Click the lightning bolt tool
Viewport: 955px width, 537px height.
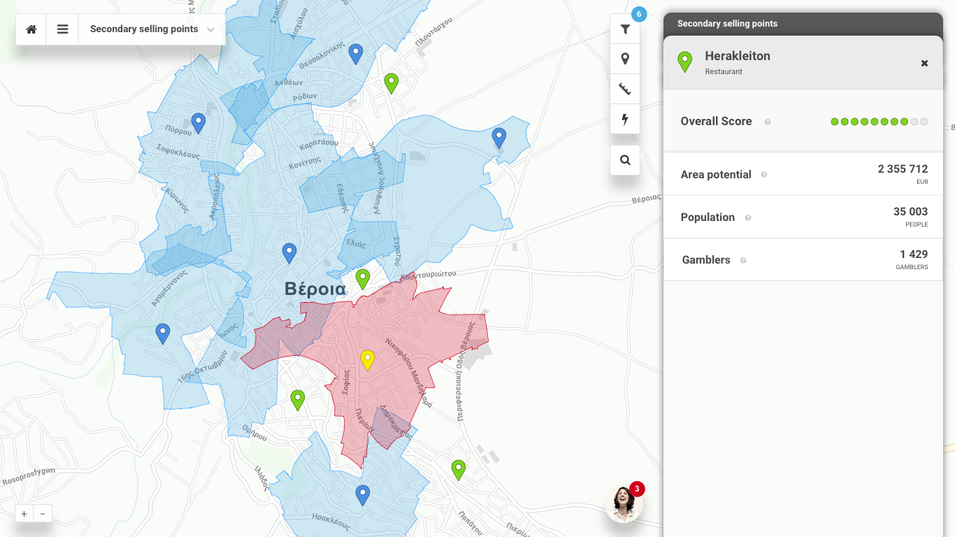(625, 120)
